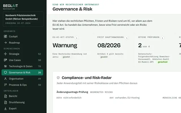The height and width of the screenshot is (113, 181).
Task: Click 'gesetzt' badge under Artikel 4
Action: [104, 57]
